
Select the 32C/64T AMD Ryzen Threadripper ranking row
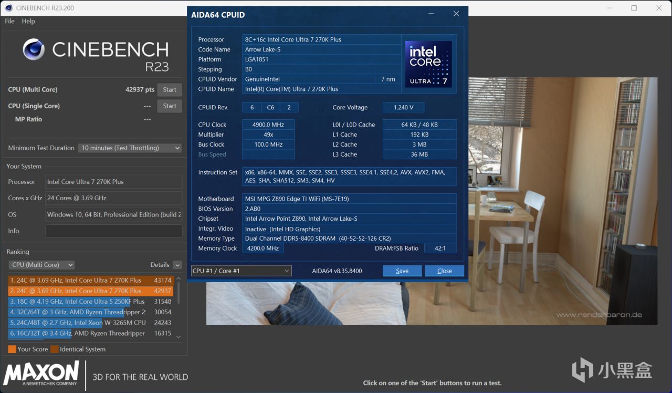coord(91,312)
